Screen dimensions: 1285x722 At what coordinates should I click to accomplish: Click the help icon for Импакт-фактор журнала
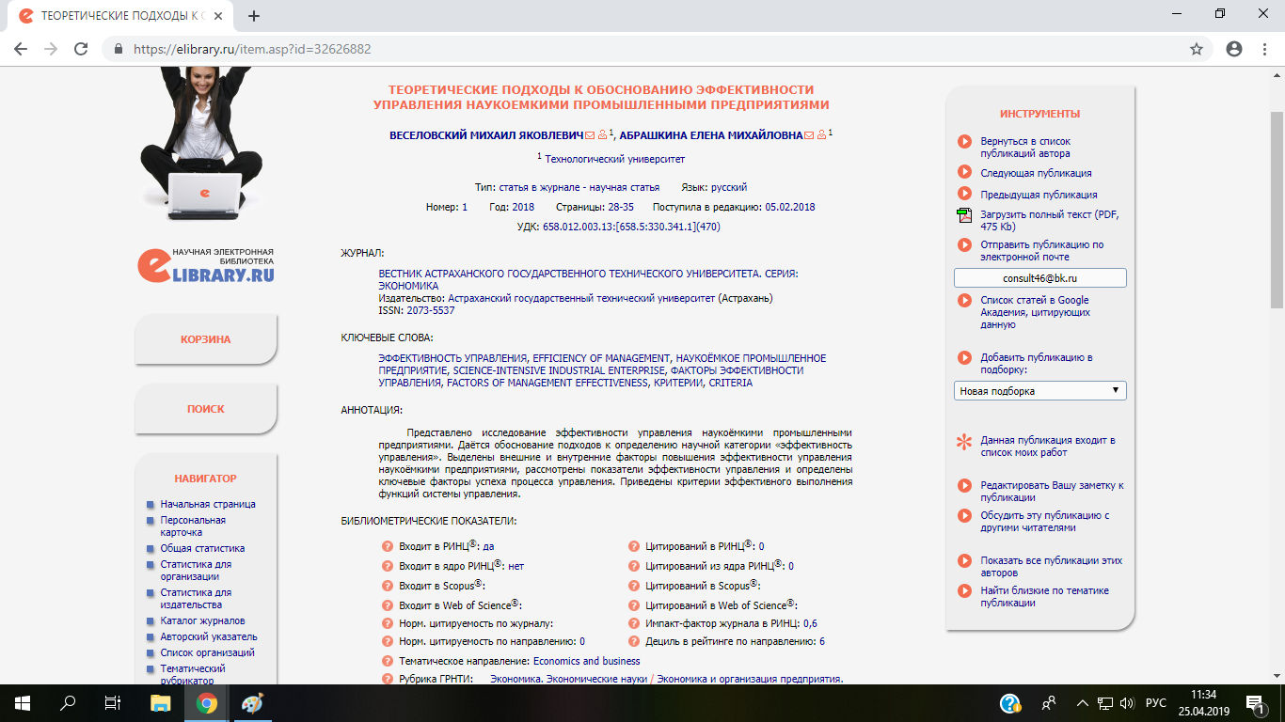pyautogui.click(x=634, y=622)
